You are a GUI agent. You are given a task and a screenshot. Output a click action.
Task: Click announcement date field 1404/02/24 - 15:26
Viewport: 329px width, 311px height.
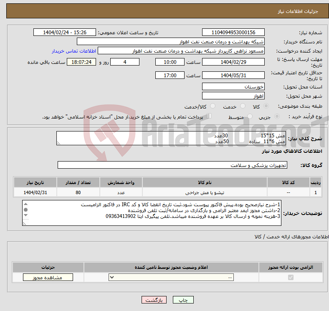click(65, 32)
